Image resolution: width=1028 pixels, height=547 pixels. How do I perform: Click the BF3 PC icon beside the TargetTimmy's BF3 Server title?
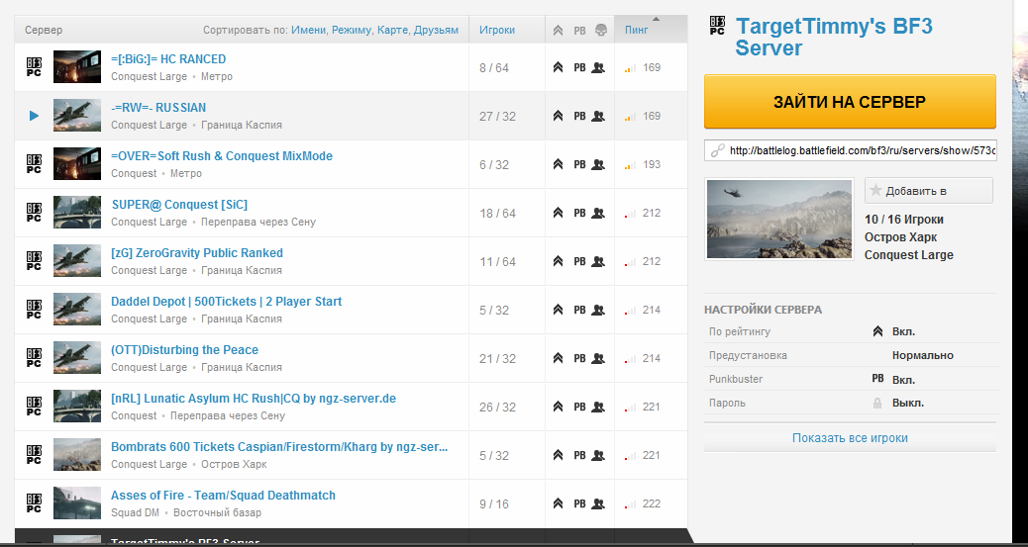click(x=717, y=26)
